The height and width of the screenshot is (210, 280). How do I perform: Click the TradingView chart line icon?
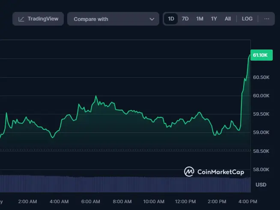click(21, 19)
